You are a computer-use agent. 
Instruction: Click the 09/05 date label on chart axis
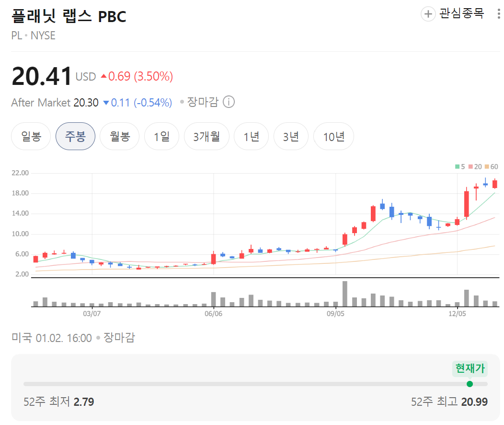(335, 314)
